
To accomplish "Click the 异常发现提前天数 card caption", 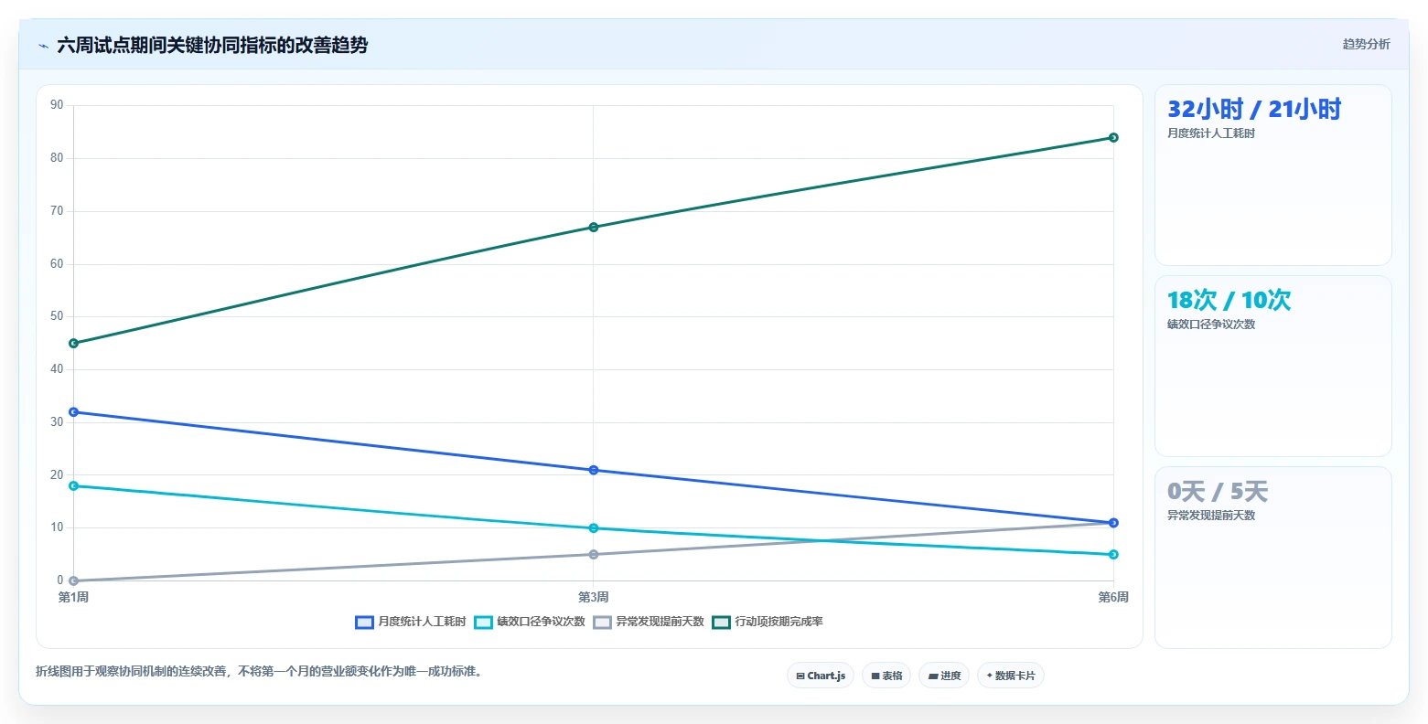I will coord(1211,516).
